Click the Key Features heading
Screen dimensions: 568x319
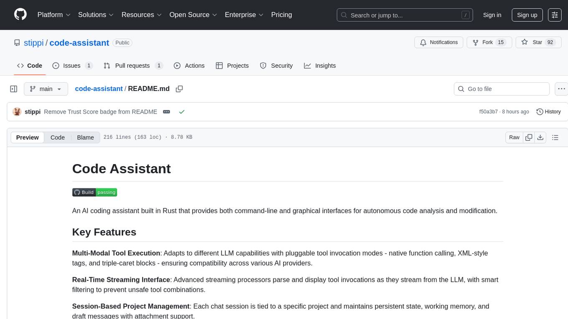tap(104, 232)
